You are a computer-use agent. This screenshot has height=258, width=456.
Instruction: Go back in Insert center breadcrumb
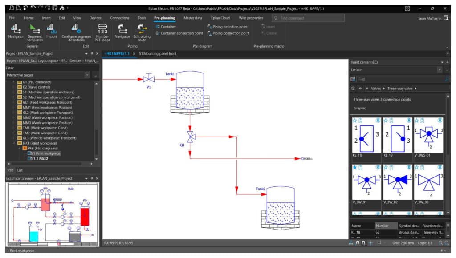click(360, 89)
